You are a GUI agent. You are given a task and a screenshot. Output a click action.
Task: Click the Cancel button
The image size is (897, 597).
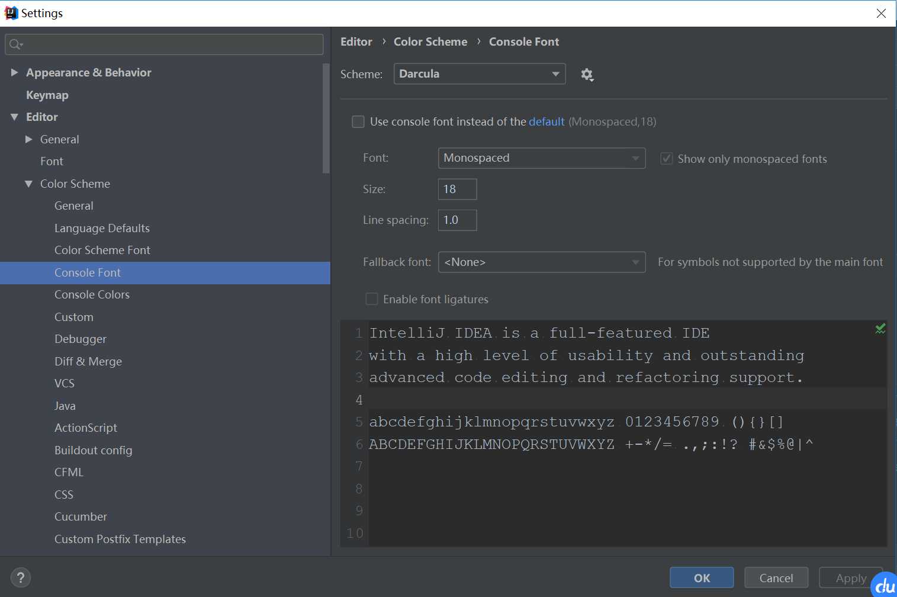coord(776,578)
